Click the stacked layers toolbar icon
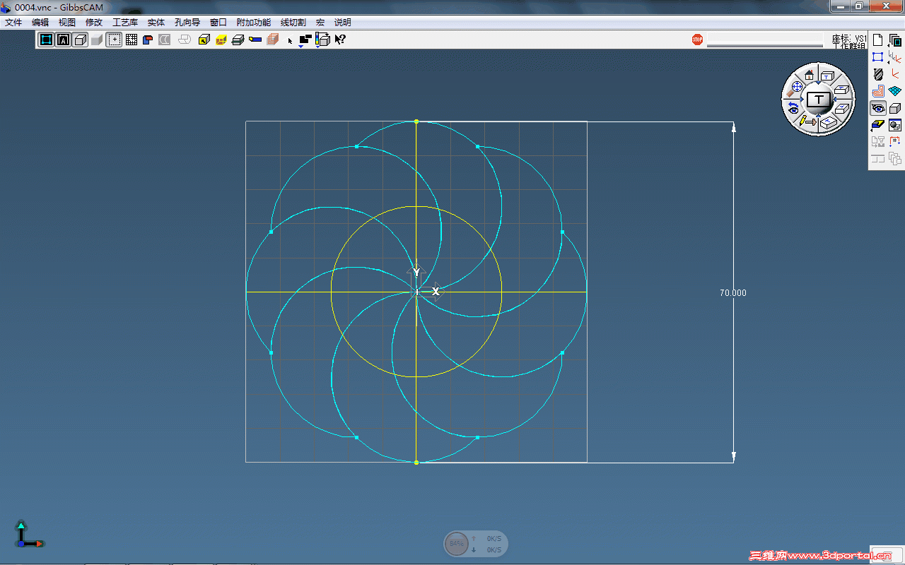 click(238, 40)
